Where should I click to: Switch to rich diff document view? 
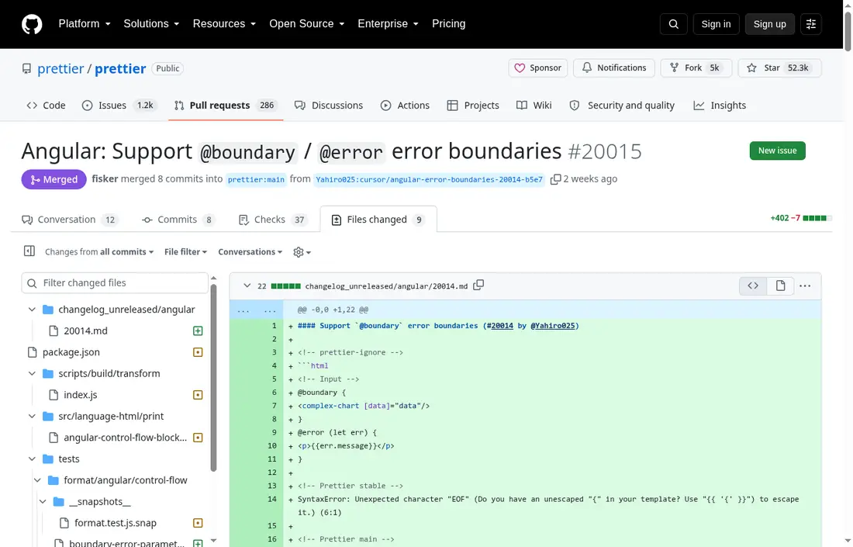780,286
